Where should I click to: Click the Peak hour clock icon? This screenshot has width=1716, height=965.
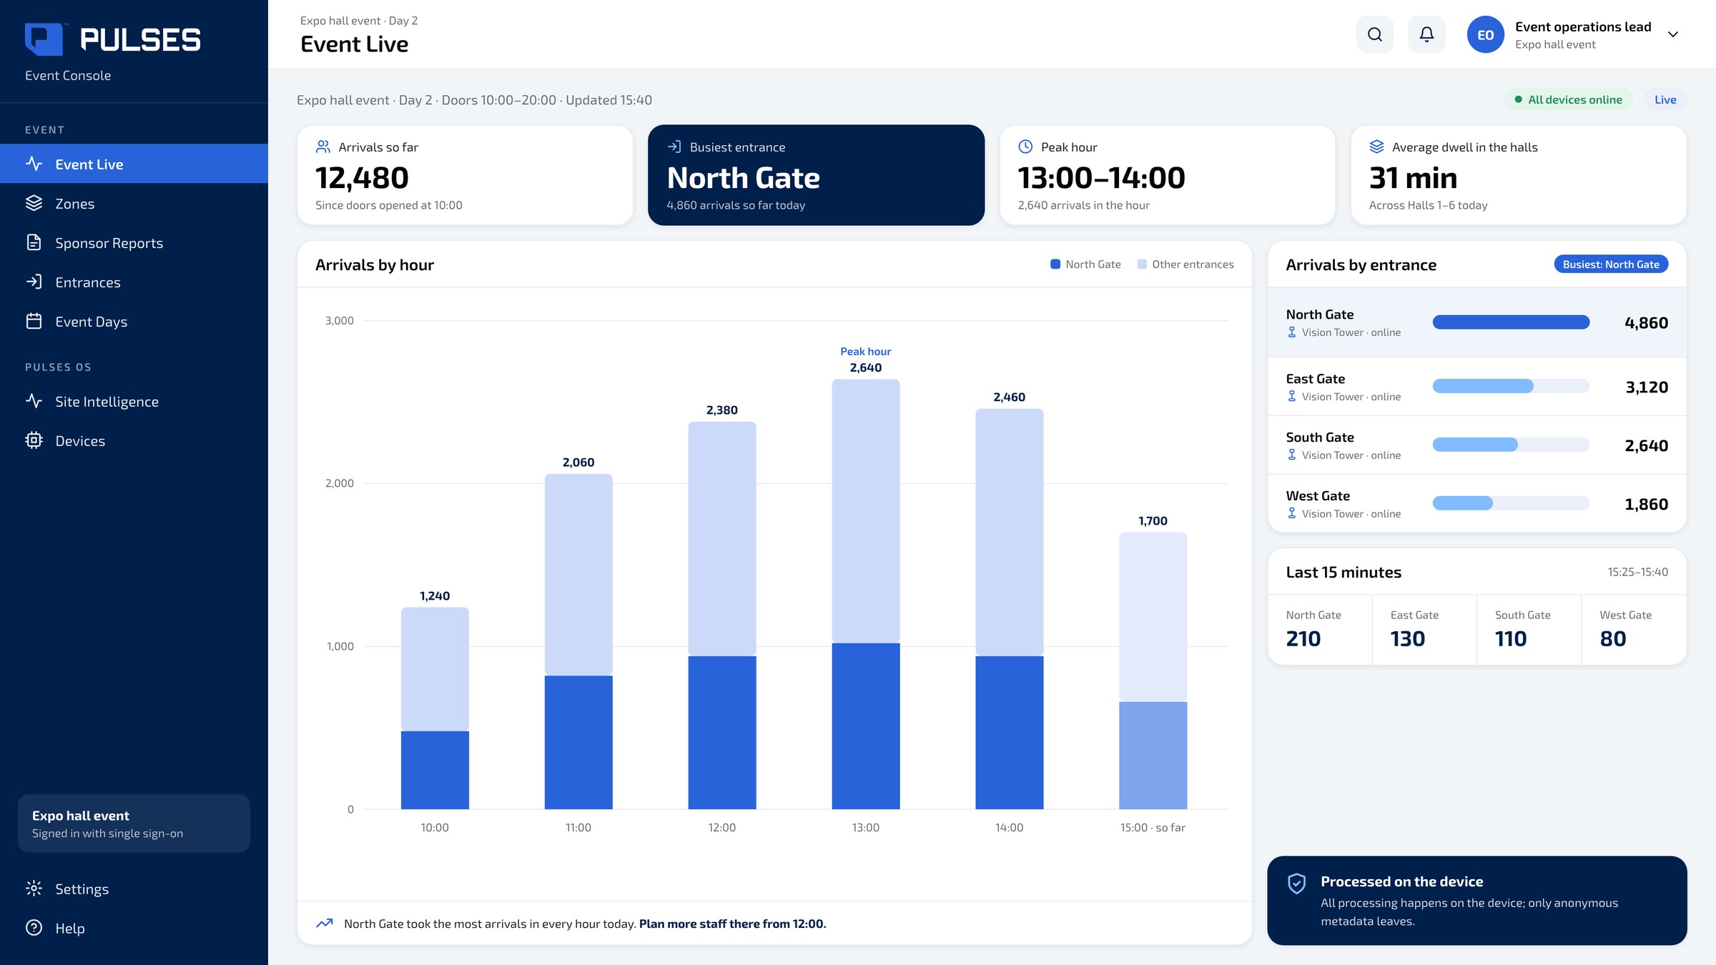tap(1025, 147)
